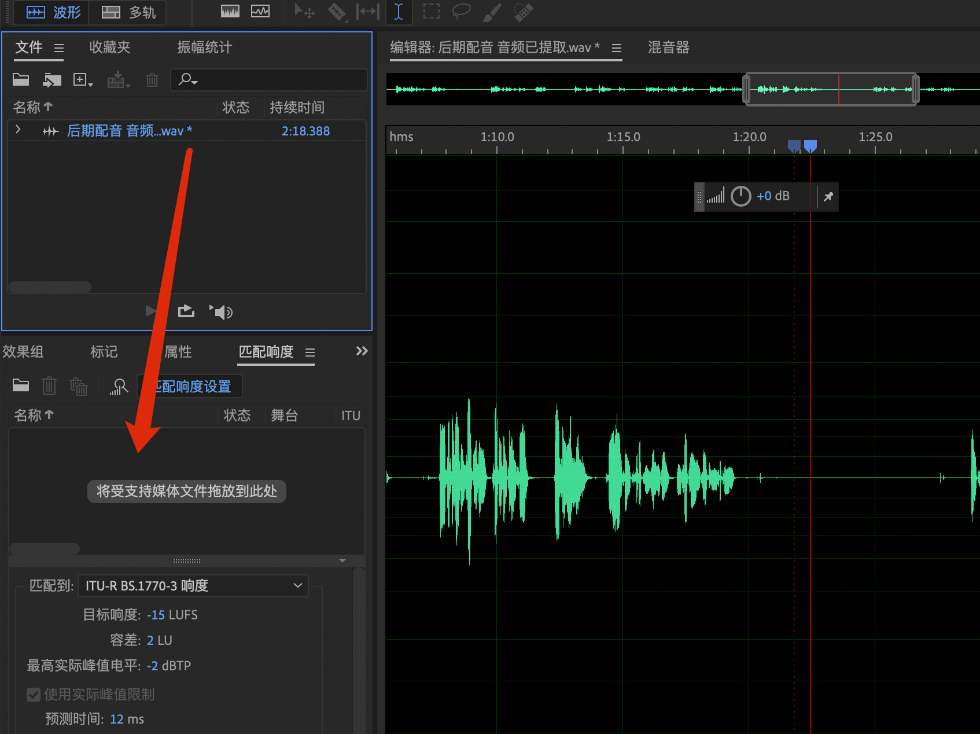Click the blue playhead marker on timeline
The image size is (980, 734).
pyautogui.click(x=810, y=146)
